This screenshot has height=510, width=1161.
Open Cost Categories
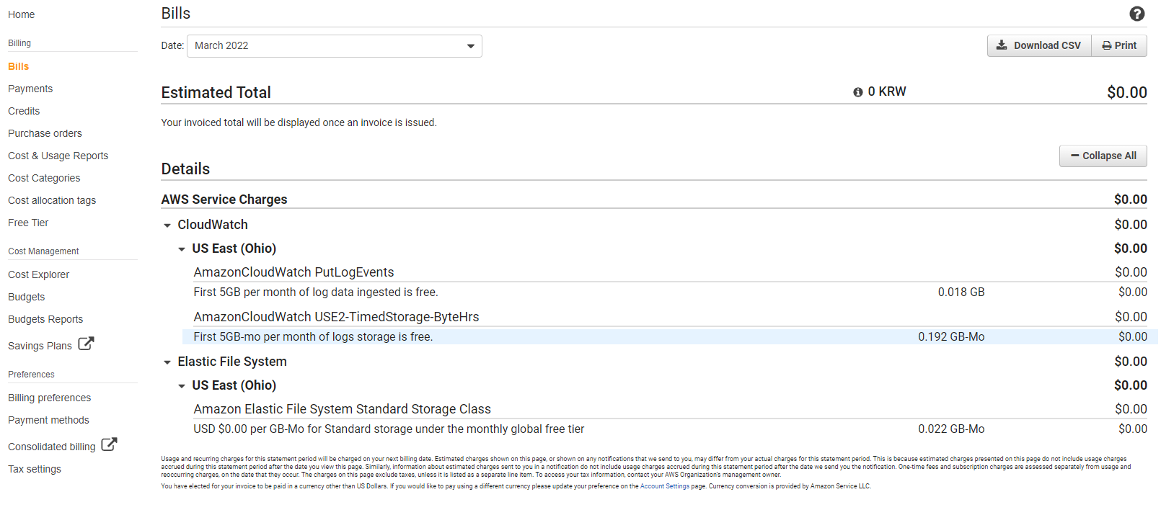click(44, 178)
